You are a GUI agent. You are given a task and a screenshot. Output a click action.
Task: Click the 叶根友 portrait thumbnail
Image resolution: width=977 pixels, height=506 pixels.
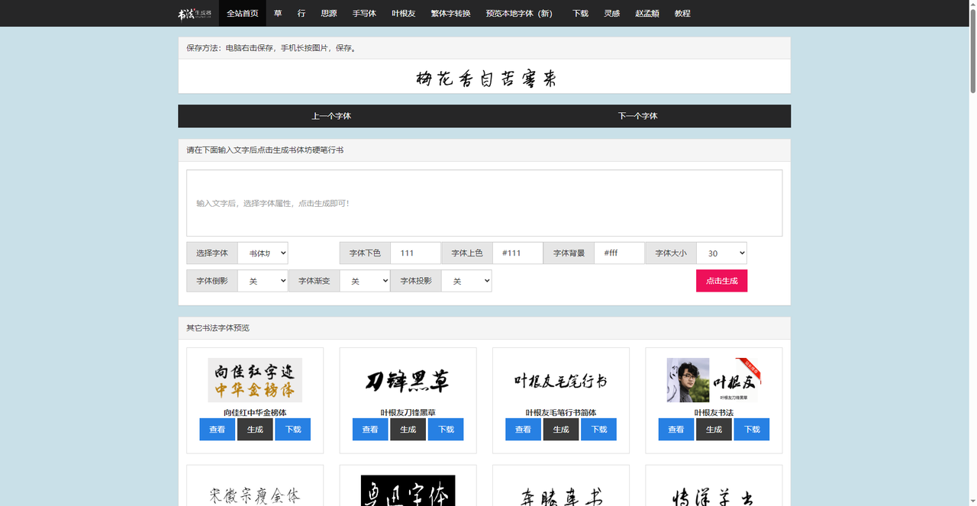tap(714, 380)
